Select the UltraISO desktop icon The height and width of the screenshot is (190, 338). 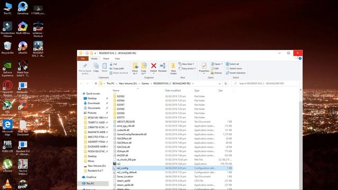(x=23, y=47)
